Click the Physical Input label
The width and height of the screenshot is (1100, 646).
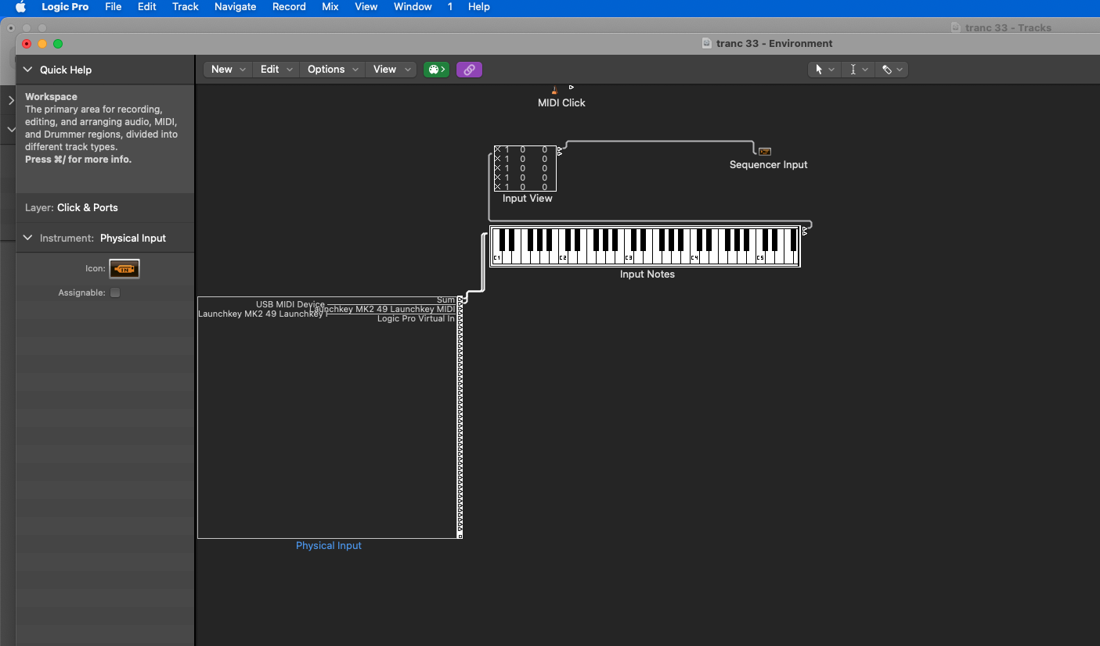coord(328,545)
